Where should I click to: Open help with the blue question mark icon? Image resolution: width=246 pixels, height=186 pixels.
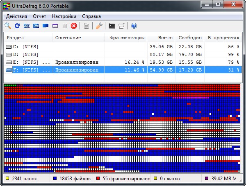[x=134, y=26]
